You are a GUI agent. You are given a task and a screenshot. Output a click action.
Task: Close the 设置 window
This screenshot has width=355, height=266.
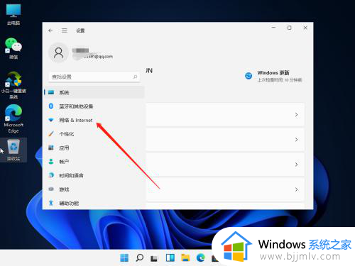305,28
